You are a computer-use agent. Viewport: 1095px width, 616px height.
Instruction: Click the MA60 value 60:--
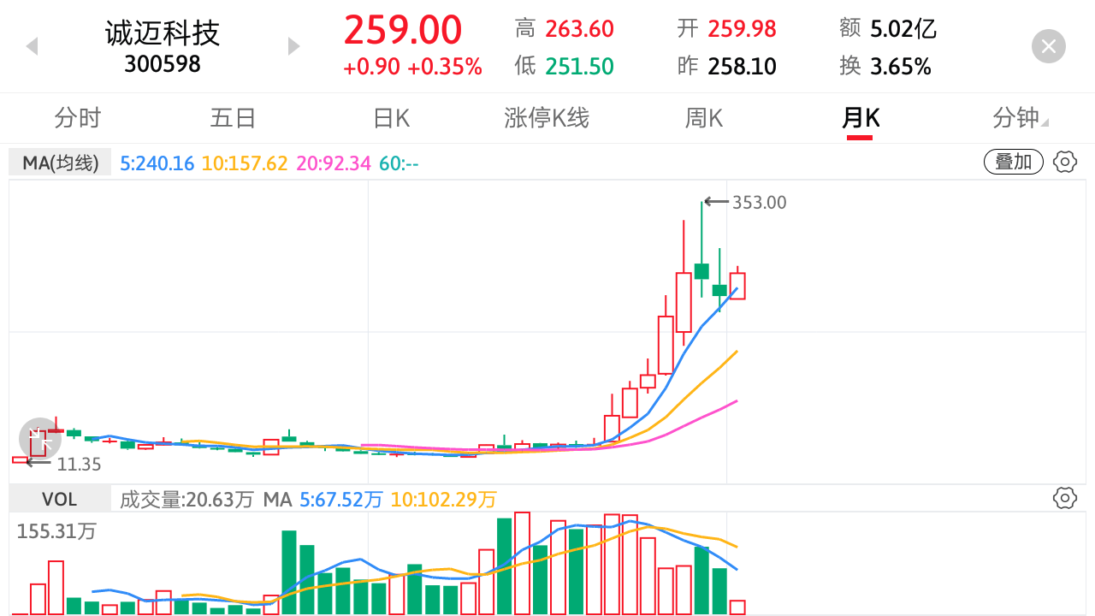pos(399,163)
